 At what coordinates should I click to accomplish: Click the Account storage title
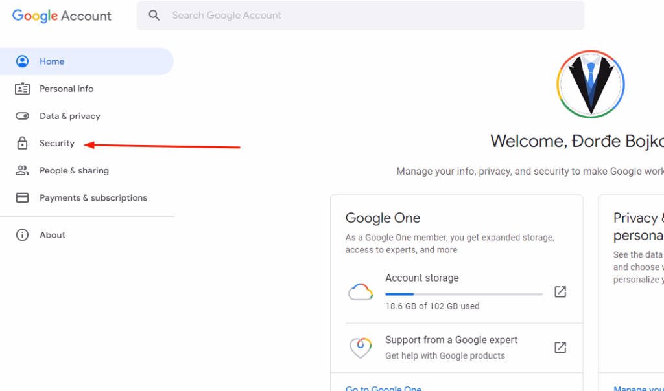pos(421,278)
